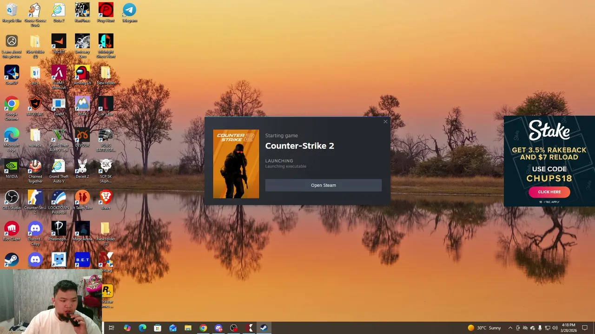Select the SCP 5K shortcut
This screenshot has width=595, height=334.
(x=106, y=171)
